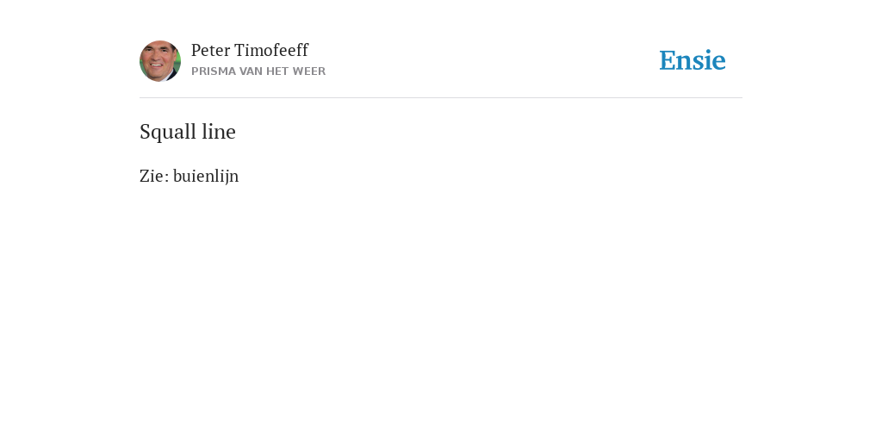Open the Ensie logo link
Viewport: 882px width, 441px height.
[x=693, y=61]
